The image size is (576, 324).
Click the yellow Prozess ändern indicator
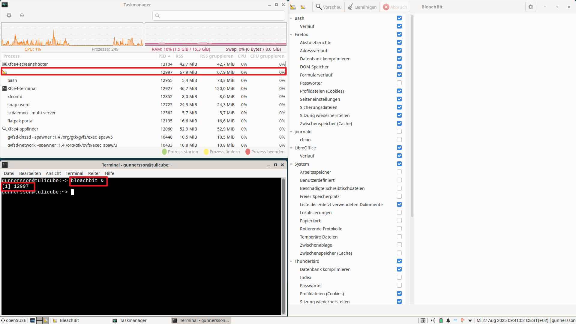click(206, 152)
